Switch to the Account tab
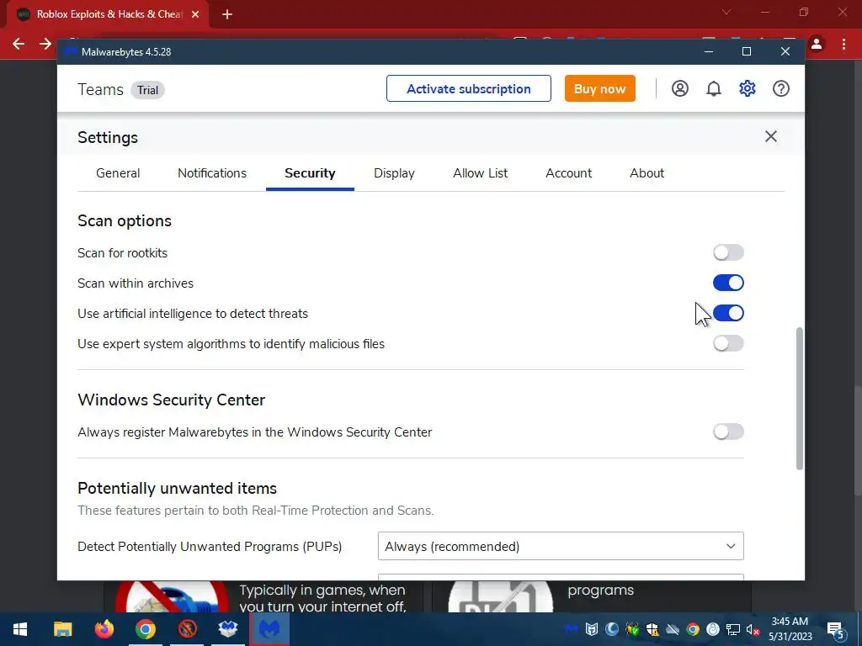 [568, 173]
